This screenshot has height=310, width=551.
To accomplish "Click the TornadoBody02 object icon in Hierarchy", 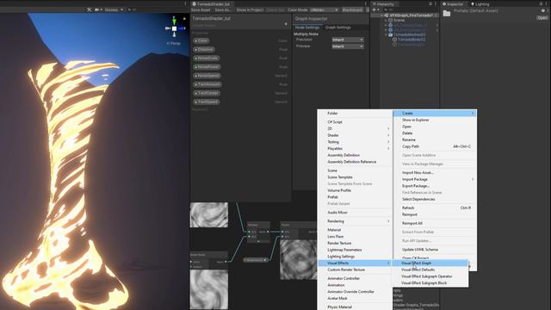I will point(394,40).
